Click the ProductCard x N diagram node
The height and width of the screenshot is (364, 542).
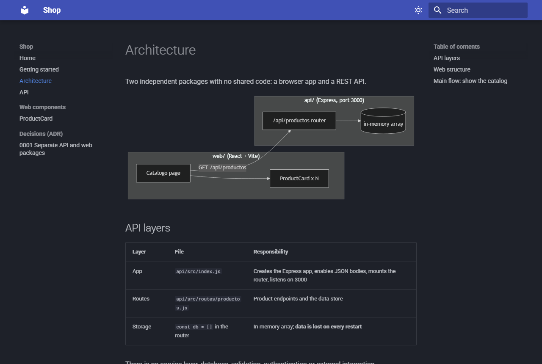[299, 179]
